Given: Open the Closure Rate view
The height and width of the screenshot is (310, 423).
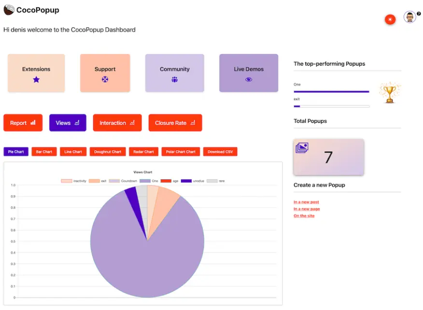Looking at the screenshot, I should coord(175,123).
